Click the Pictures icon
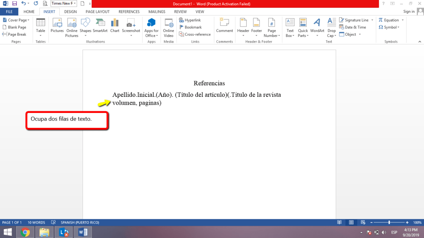 point(57,26)
